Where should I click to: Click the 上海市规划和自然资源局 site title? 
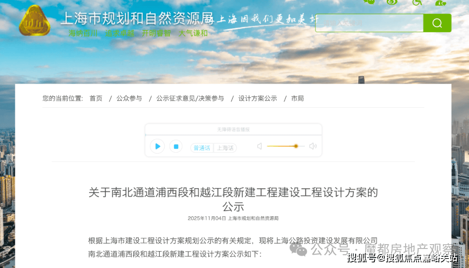click(136, 18)
